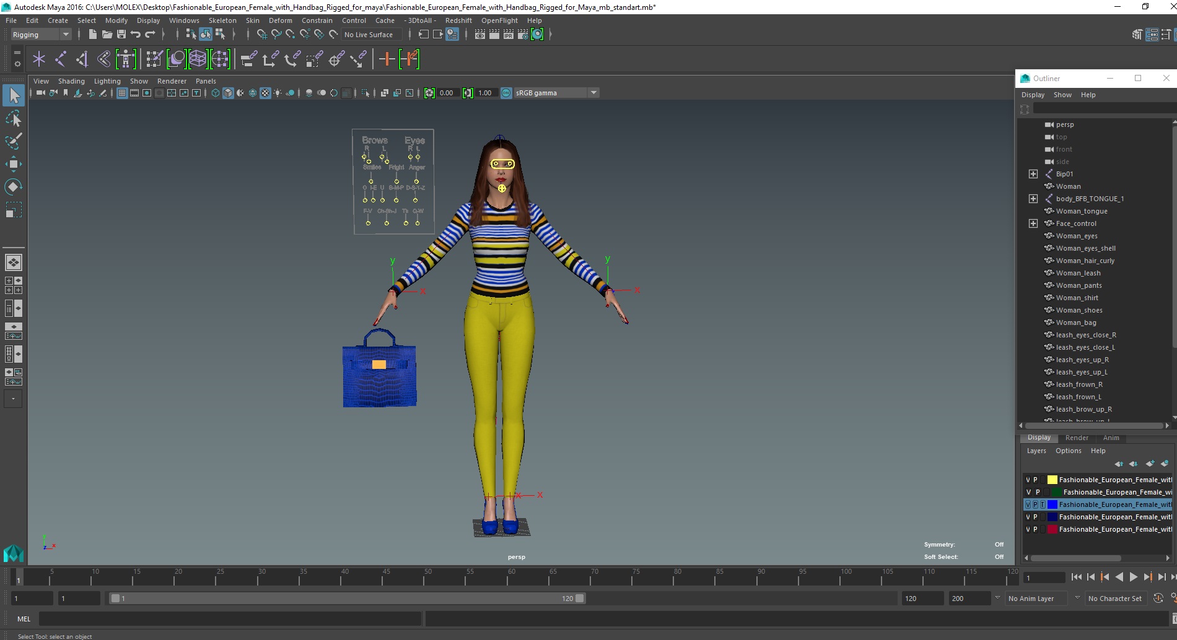Expand the Face_control node in Outliner

pos(1033,223)
